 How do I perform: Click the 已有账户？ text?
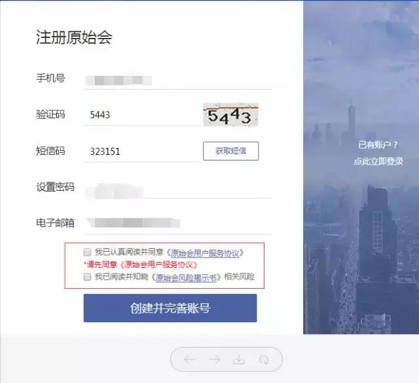coord(378,145)
